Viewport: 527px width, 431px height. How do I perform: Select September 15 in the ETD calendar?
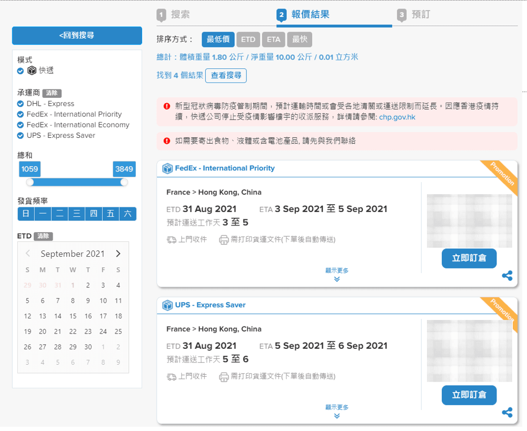[73, 316]
